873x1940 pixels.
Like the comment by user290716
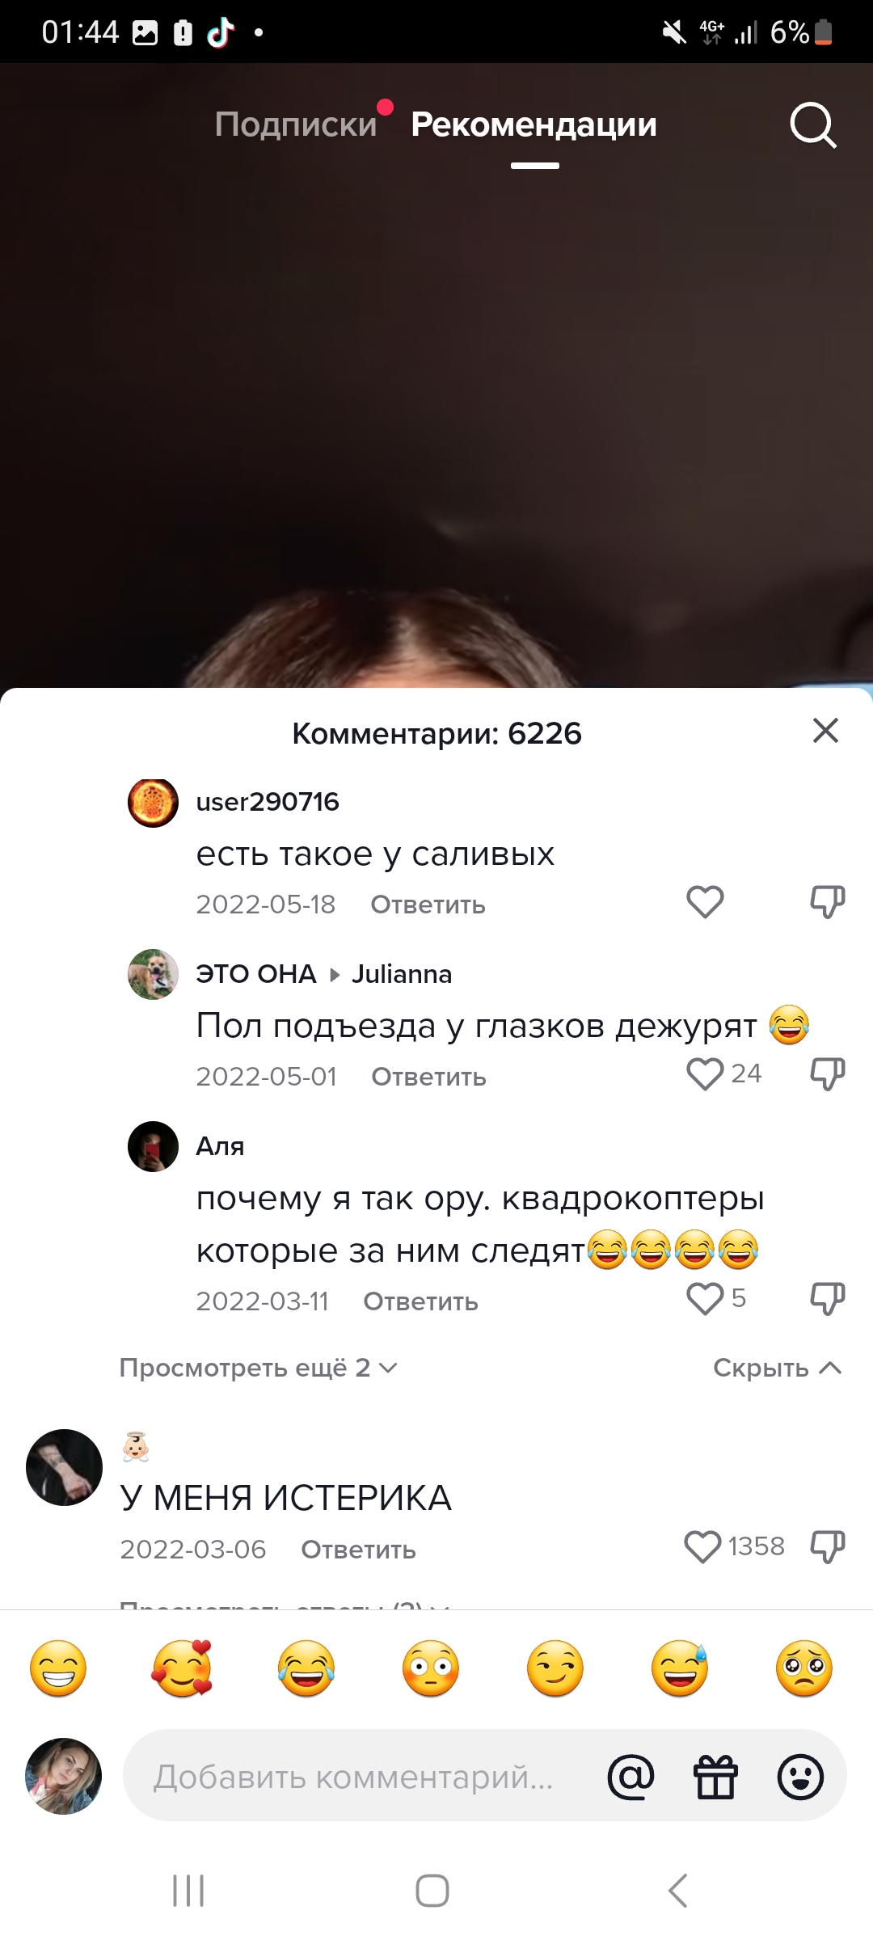(705, 902)
